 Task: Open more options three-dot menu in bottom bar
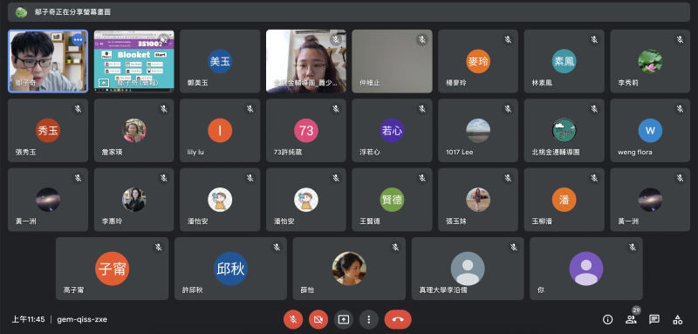point(368,319)
